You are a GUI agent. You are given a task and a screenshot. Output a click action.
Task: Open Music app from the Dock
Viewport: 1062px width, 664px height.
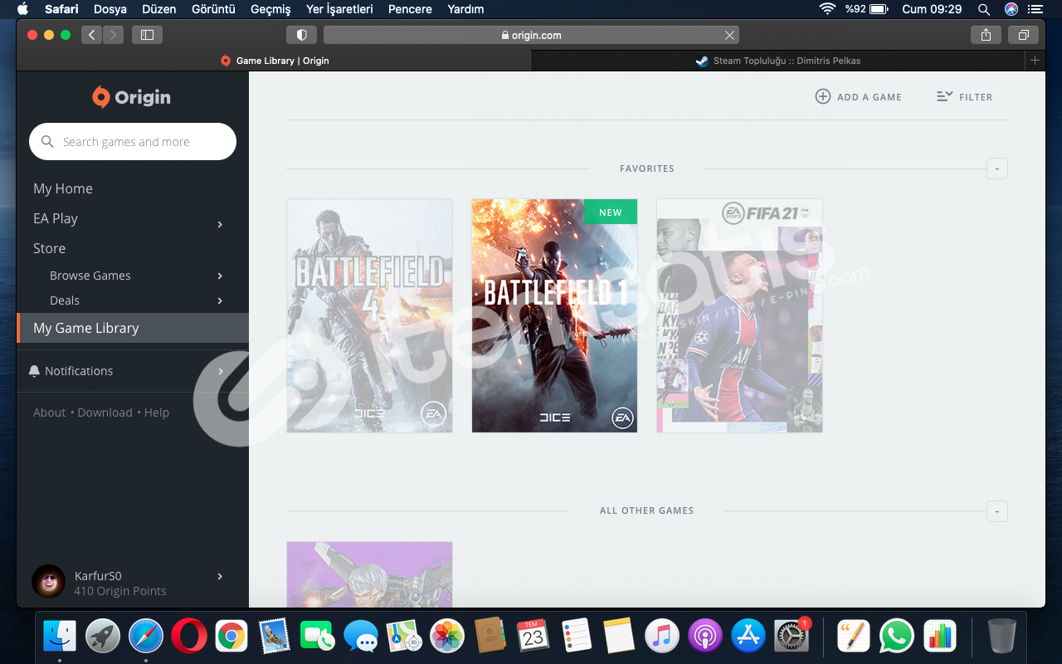click(661, 637)
